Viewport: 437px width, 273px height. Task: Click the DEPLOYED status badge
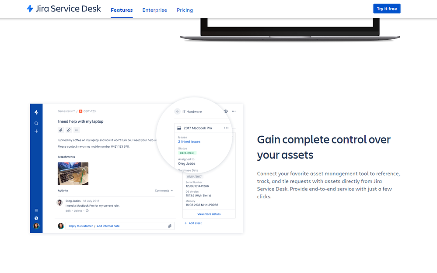(187, 153)
